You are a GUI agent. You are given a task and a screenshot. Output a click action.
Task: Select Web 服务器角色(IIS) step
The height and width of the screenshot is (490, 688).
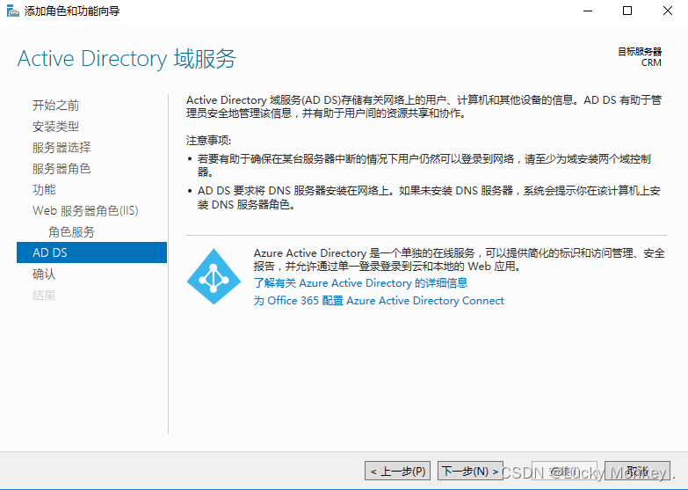point(85,211)
